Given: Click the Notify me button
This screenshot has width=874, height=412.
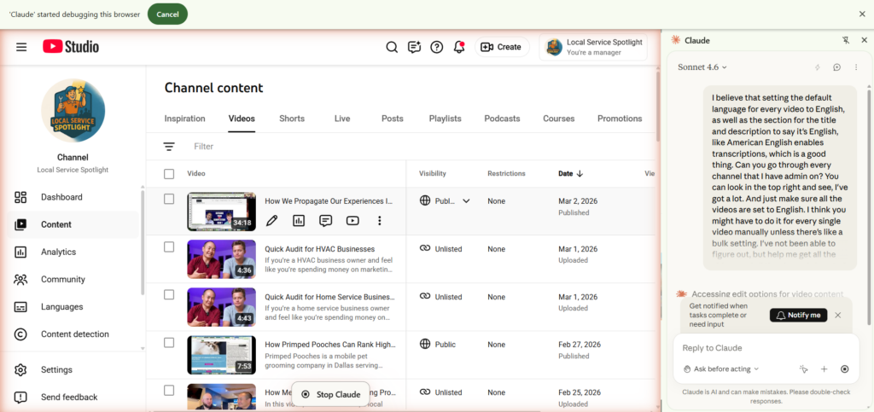Looking at the screenshot, I should (x=798, y=315).
